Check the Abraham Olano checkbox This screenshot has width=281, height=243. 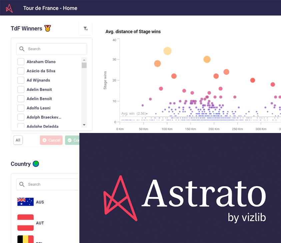[x=21, y=61]
